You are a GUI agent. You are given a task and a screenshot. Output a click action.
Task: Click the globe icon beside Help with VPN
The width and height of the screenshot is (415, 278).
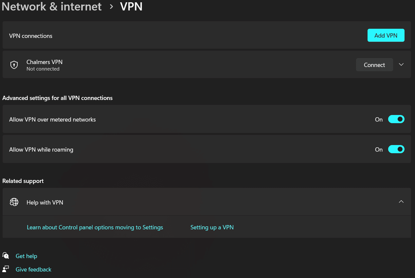pyautogui.click(x=14, y=202)
